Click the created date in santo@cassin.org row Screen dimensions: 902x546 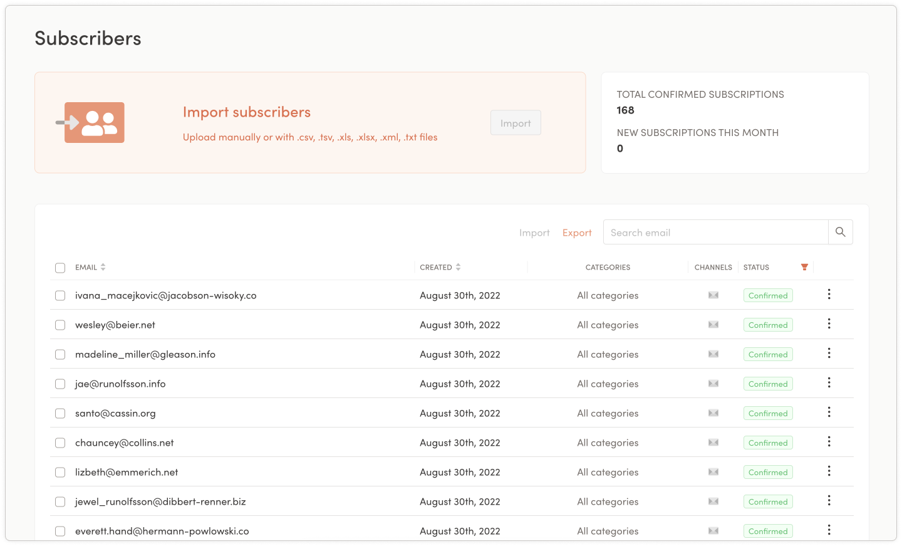460,413
